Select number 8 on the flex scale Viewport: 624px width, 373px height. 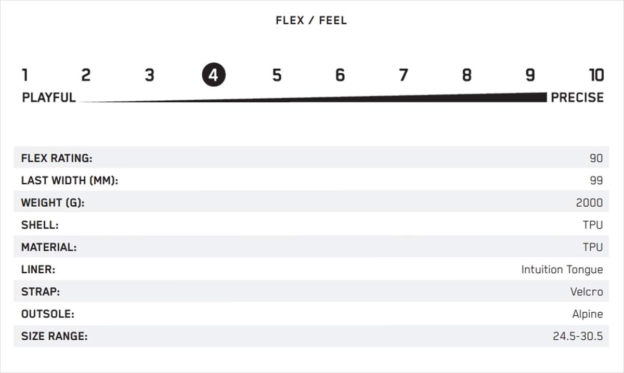(467, 75)
